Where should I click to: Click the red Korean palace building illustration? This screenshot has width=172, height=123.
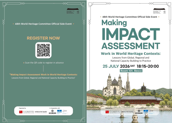(141, 100)
